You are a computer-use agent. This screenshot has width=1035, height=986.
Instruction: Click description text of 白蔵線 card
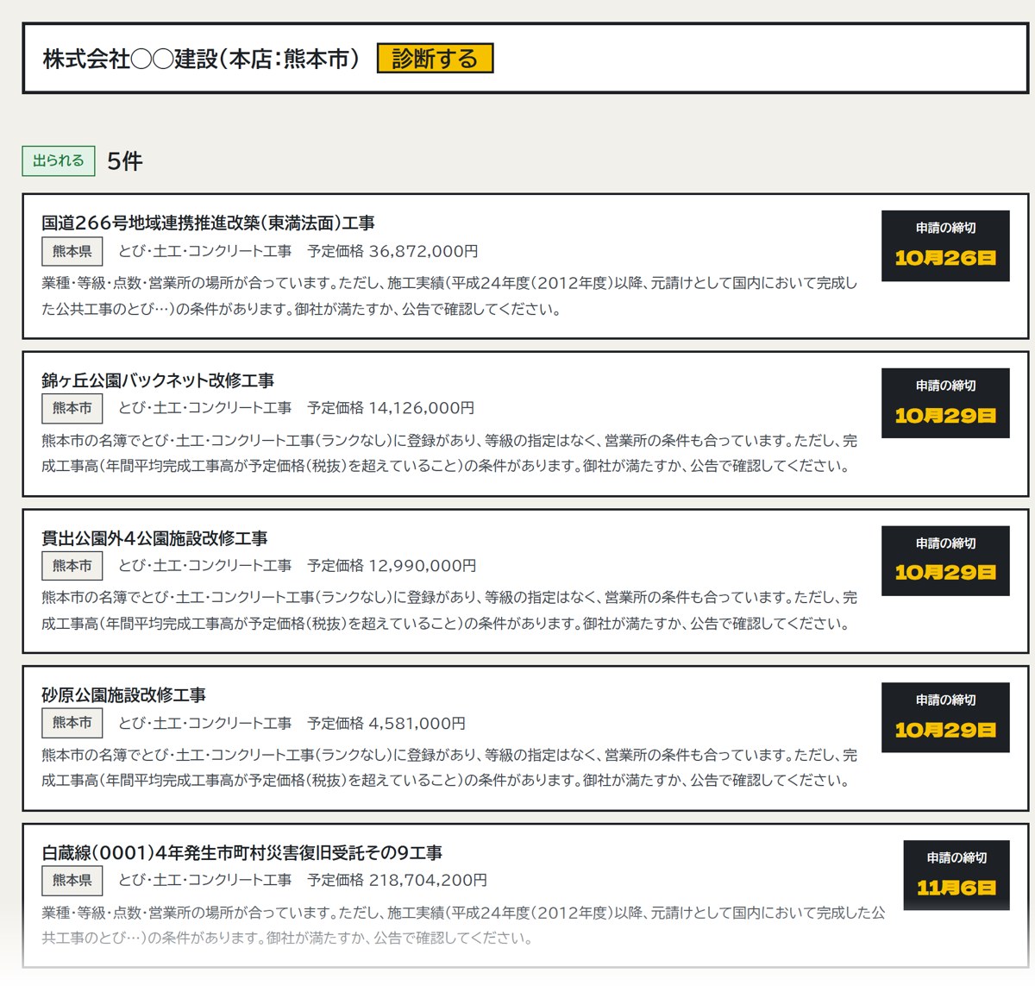463,925
